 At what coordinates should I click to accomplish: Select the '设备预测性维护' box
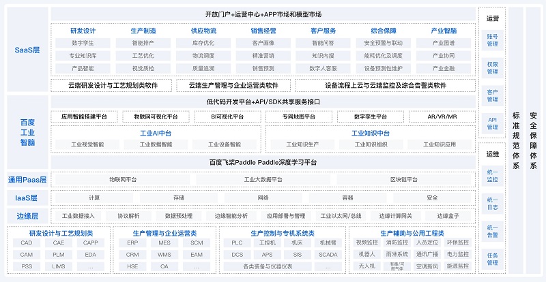(384, 69)
